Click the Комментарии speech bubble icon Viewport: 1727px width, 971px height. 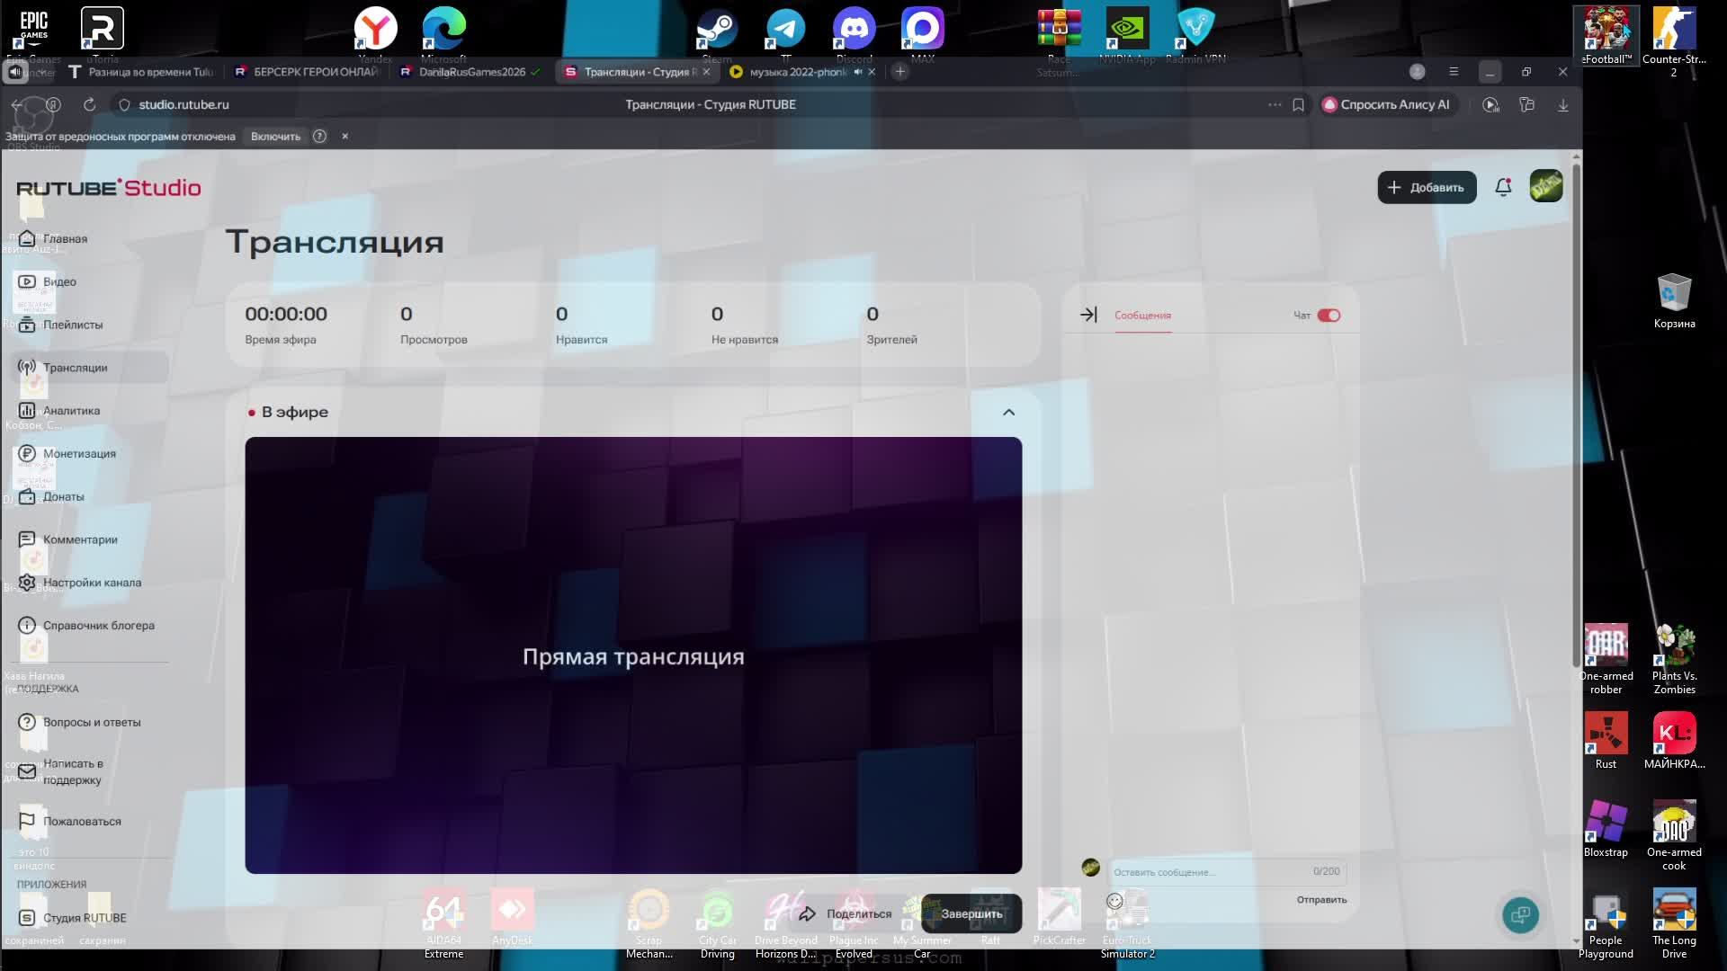coord(27,539)
